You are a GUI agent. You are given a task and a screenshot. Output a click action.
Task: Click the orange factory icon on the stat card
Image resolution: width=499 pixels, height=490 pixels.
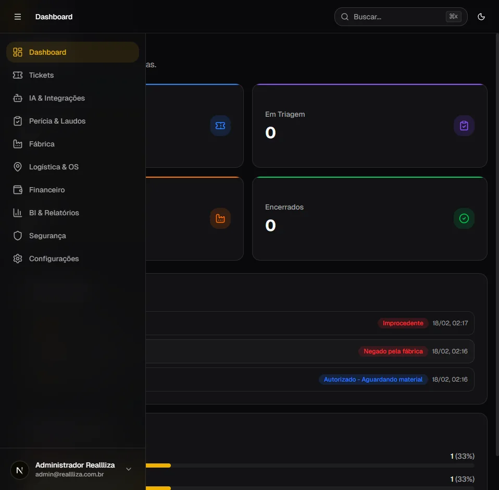pos(220,218)
